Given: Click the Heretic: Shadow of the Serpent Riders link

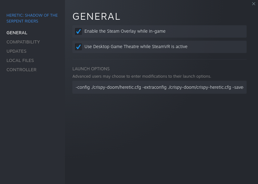Looking at the screenshot, I should (32, 18).
